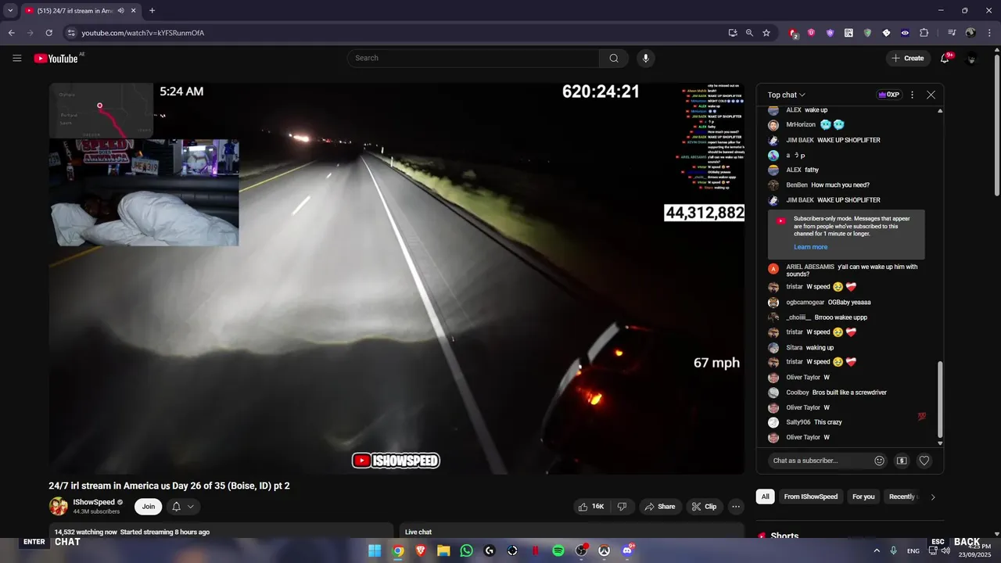The height and width of the screenshot is (563, 1001).
Task: Open the media control toolbar icon
Action: click(952, 33)
